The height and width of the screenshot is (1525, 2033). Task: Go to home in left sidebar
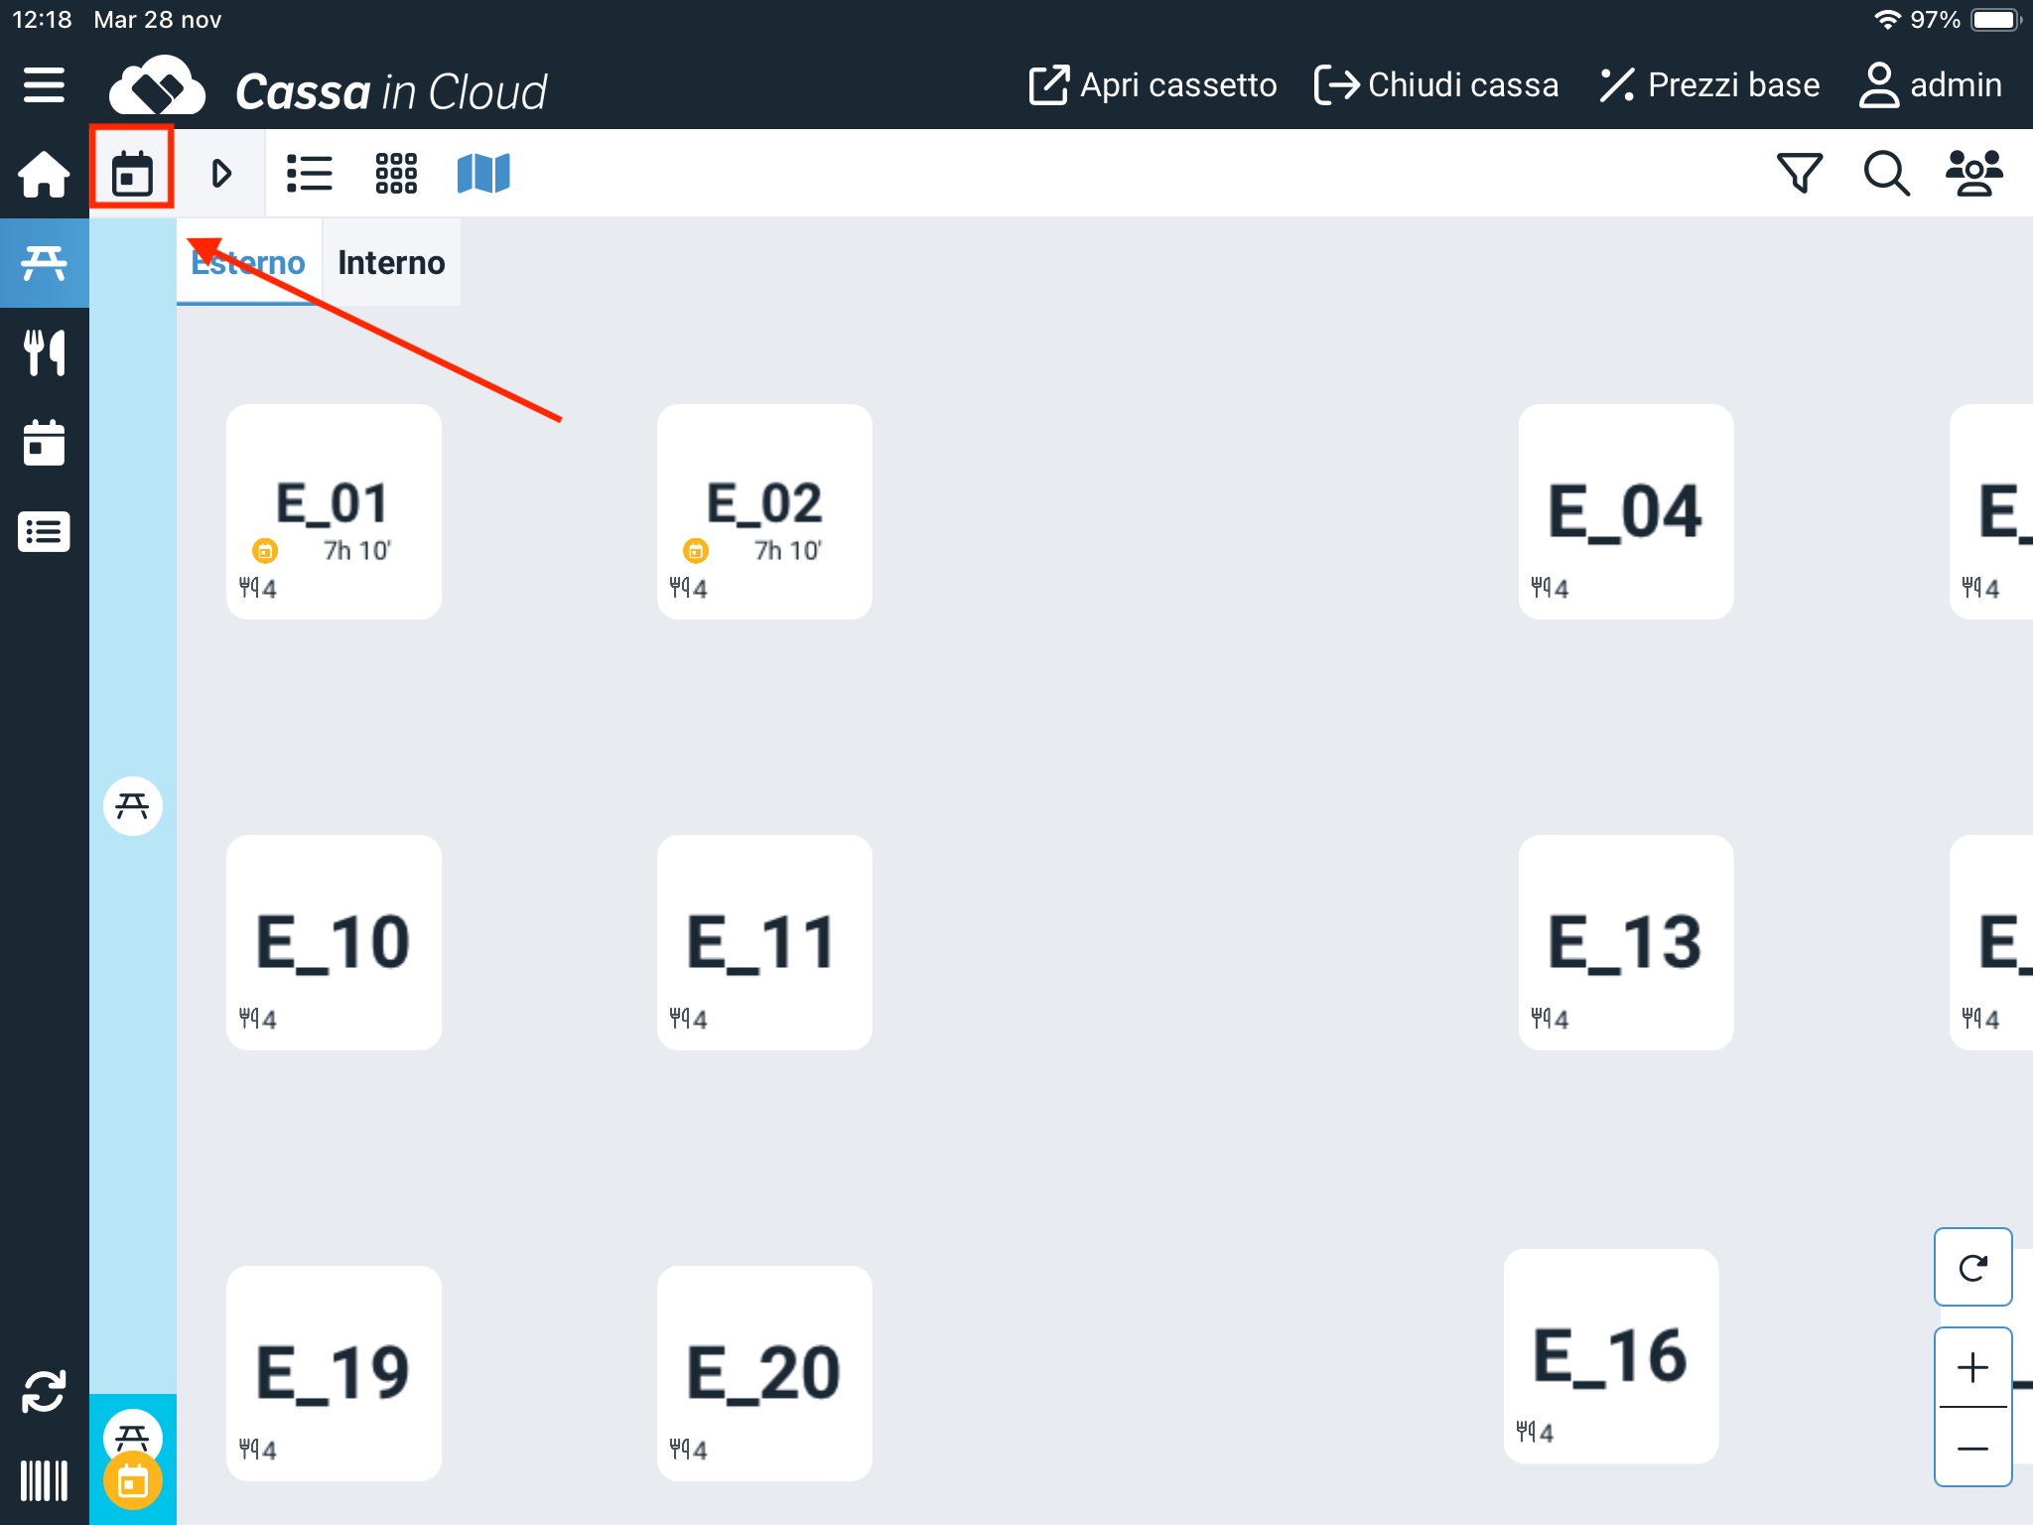click(x=44, y=174)
